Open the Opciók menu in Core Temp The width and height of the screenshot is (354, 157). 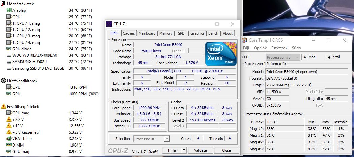(260, 48)
